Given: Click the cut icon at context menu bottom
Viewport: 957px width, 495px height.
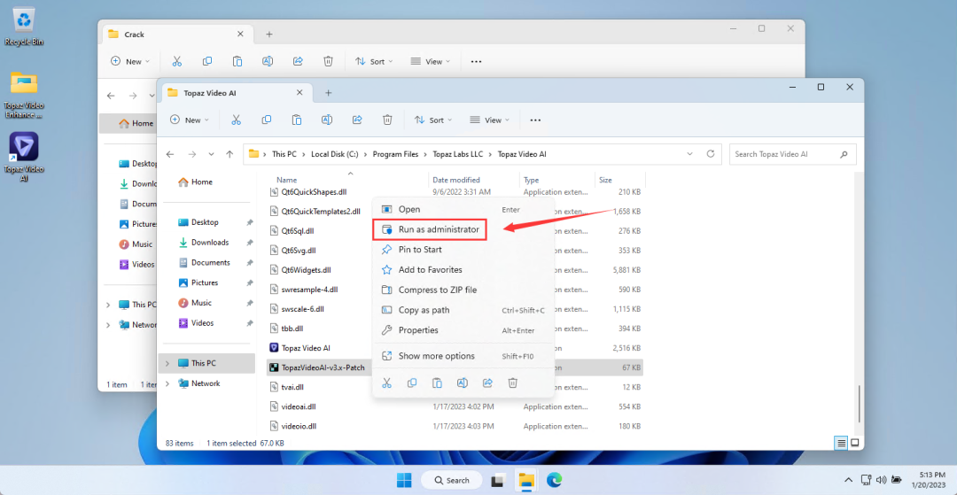Looking at the screenshot, I should (x=386, y=383).
